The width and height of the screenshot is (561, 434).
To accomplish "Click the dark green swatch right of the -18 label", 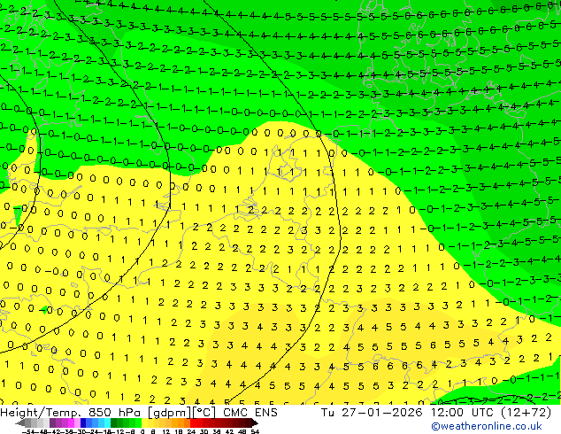I will pos(114,423).
